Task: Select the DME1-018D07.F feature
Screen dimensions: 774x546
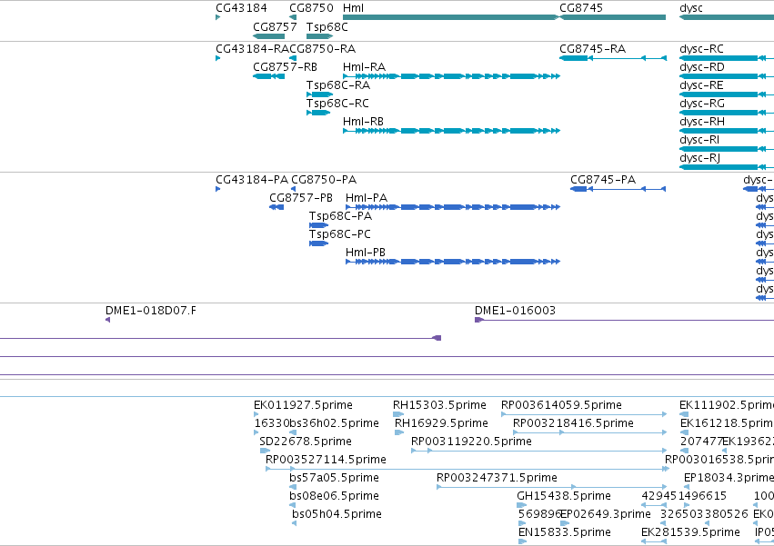Action: 107,320
